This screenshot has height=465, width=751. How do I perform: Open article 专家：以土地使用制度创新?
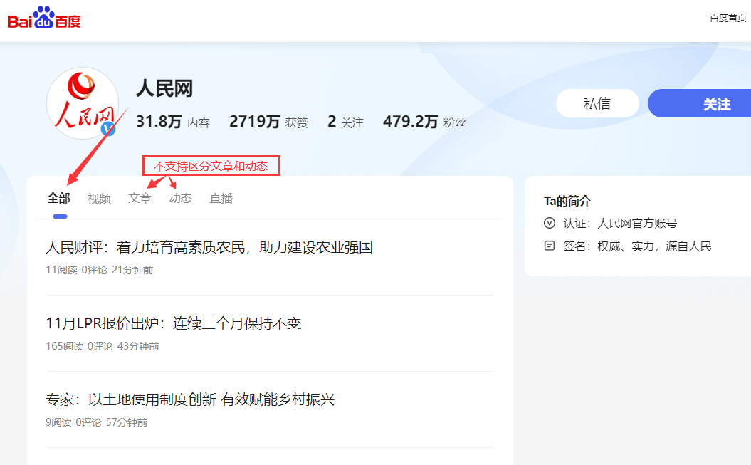click(x=190, y=399)
